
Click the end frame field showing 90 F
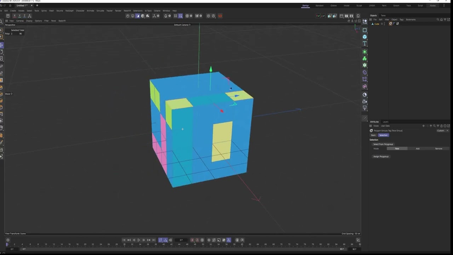354,249
